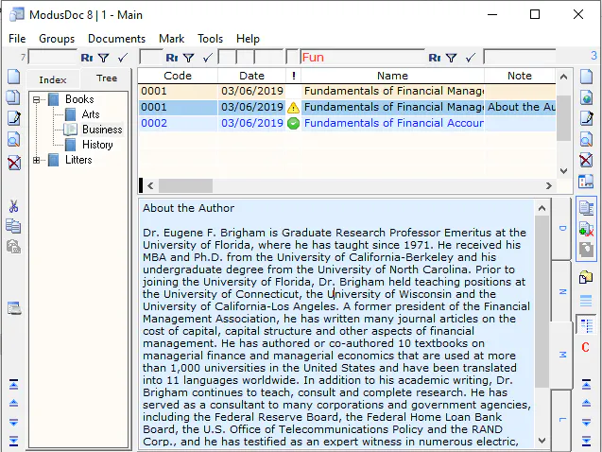Move up one document using right up arrow
The width and height of the screenshot is (602, 452).
[586, 403]
